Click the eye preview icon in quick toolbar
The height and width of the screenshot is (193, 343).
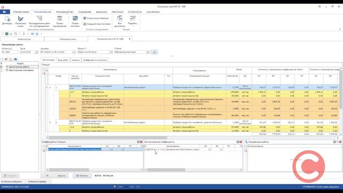click(32, 34)
